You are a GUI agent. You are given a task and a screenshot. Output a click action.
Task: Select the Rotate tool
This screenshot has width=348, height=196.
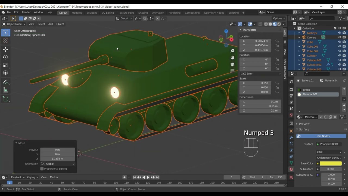pyautogui.click(x=5, y=57)
